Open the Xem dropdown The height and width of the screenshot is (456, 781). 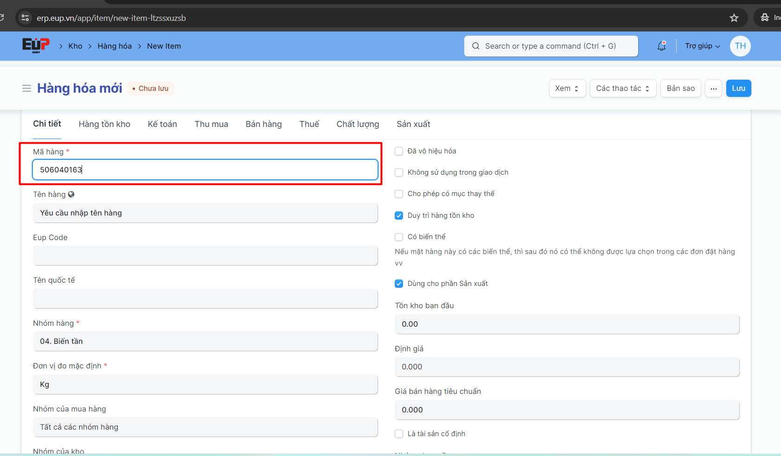[x=567, y=89]
